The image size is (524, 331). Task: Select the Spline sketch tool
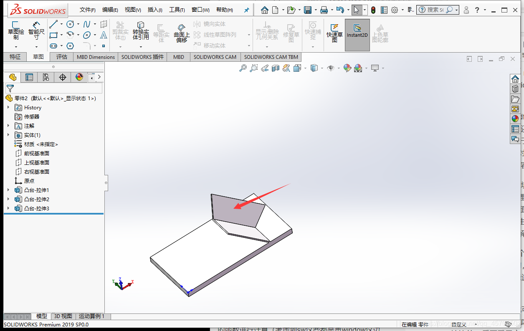(x=87, y=24)
